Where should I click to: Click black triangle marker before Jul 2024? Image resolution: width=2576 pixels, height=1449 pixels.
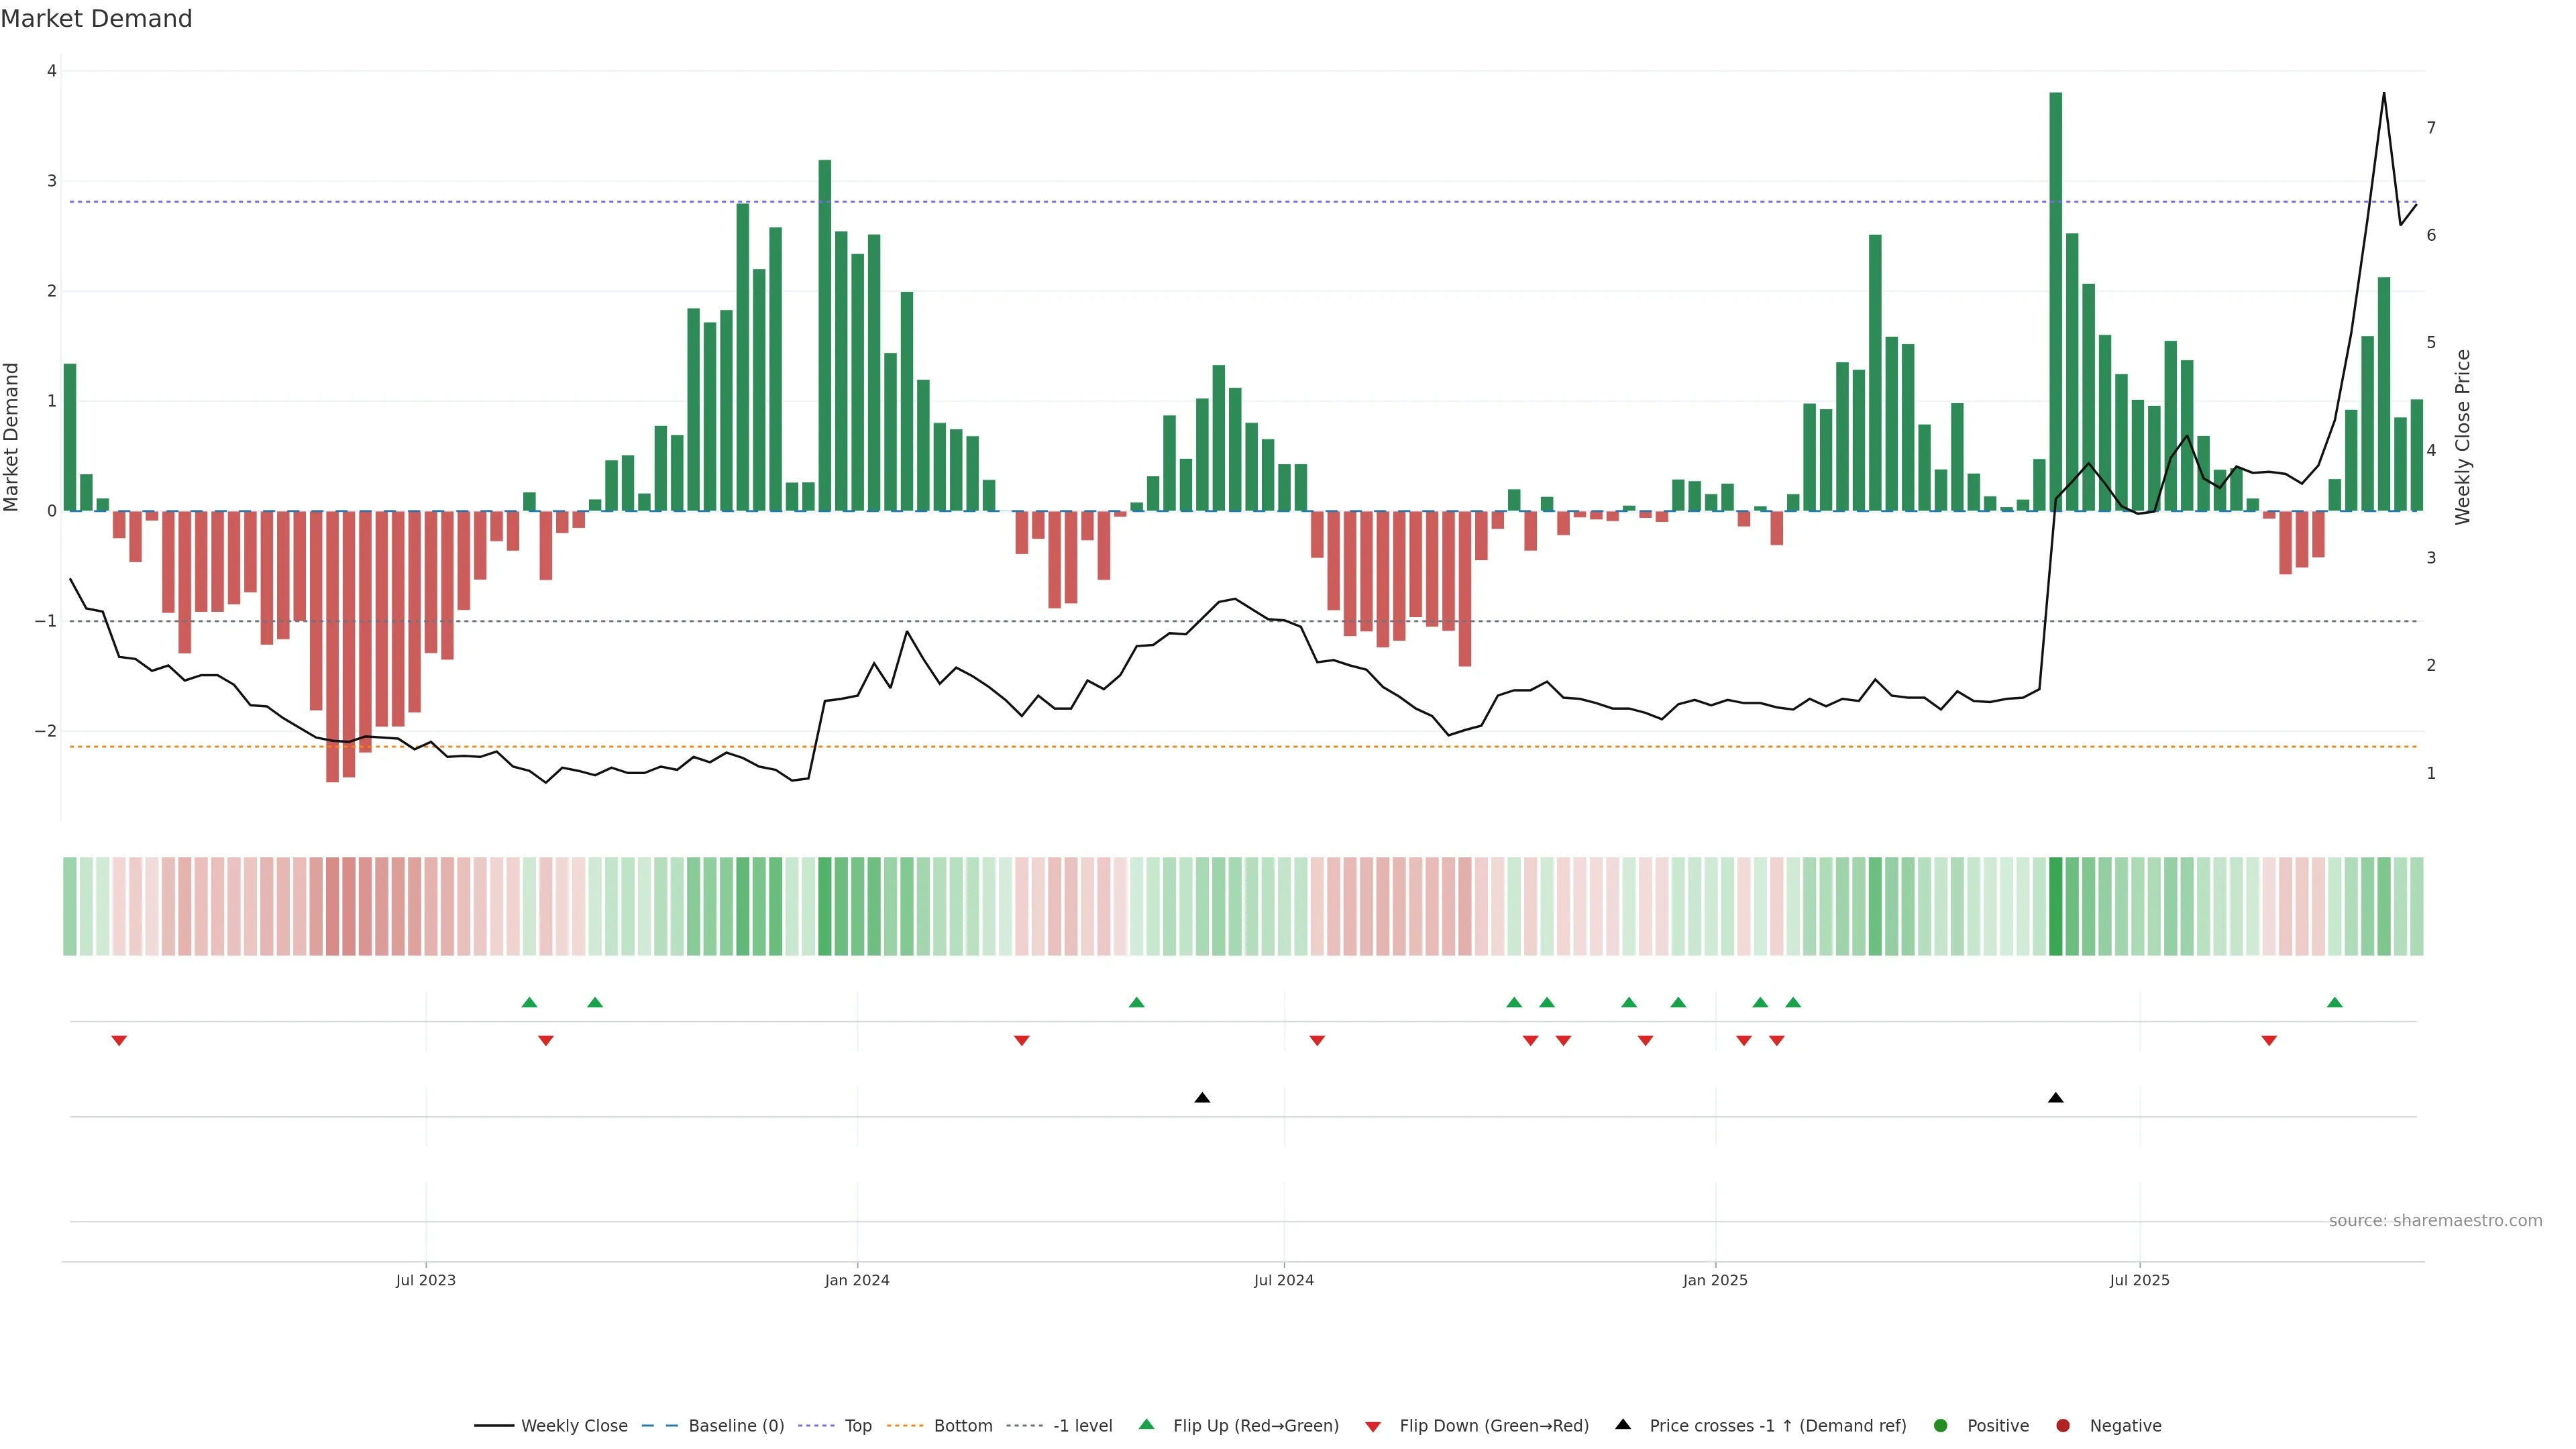point(1202,1098)
